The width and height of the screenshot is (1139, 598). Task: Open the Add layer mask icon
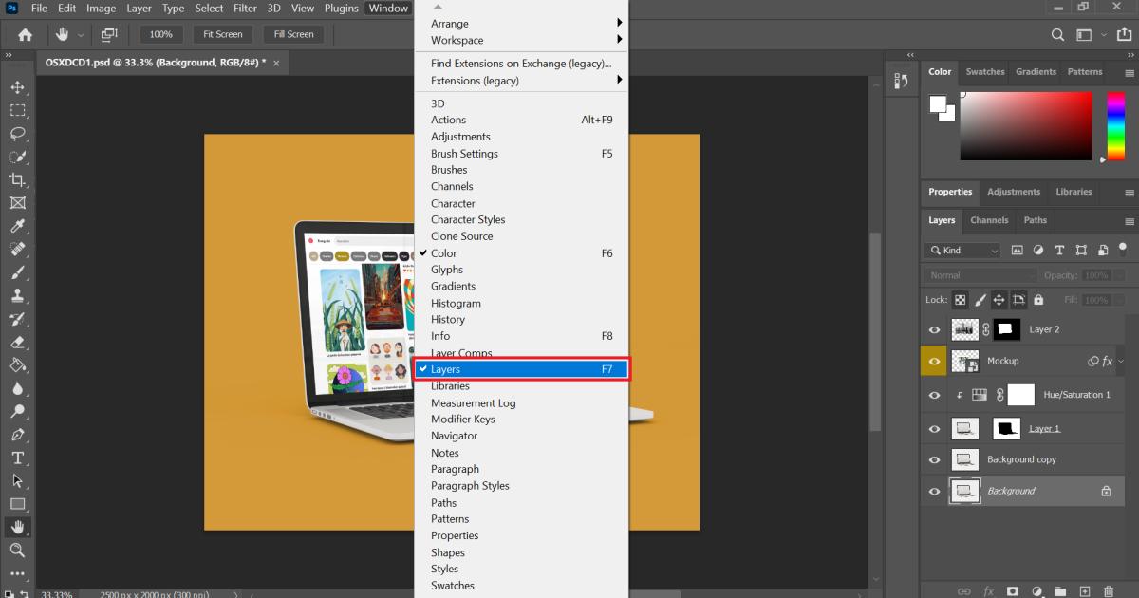coord(1013,590)
